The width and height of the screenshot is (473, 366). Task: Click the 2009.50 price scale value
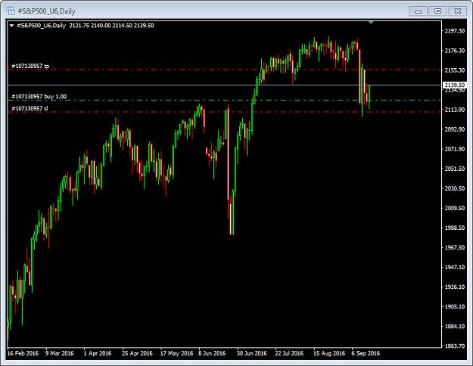pos(455,208)
